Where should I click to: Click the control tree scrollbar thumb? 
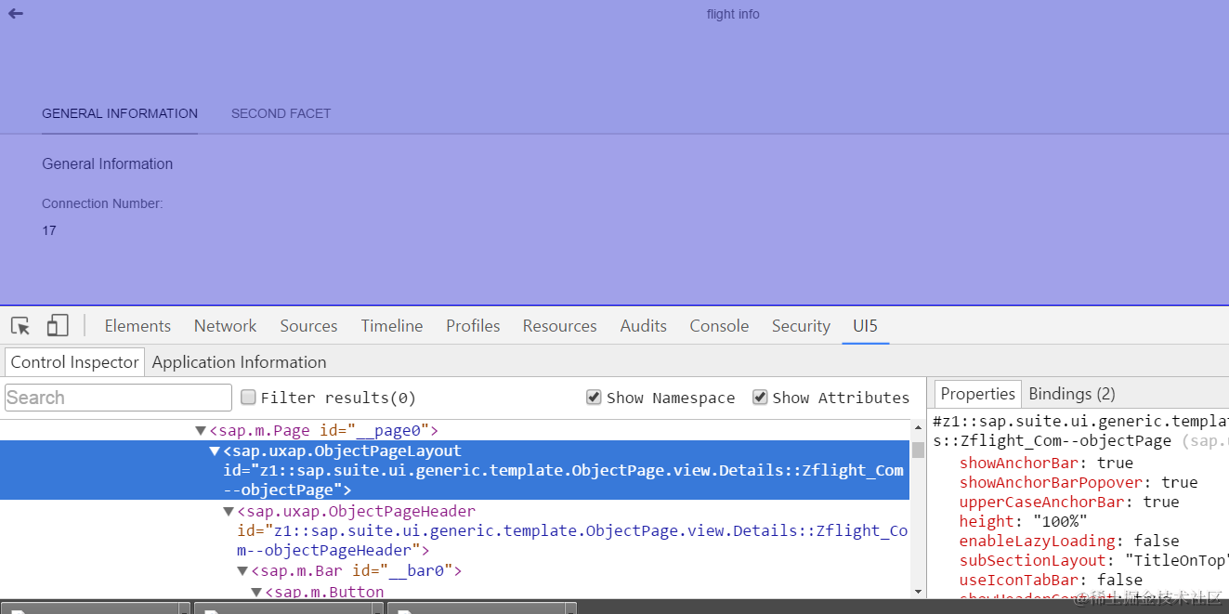point(918,450)
